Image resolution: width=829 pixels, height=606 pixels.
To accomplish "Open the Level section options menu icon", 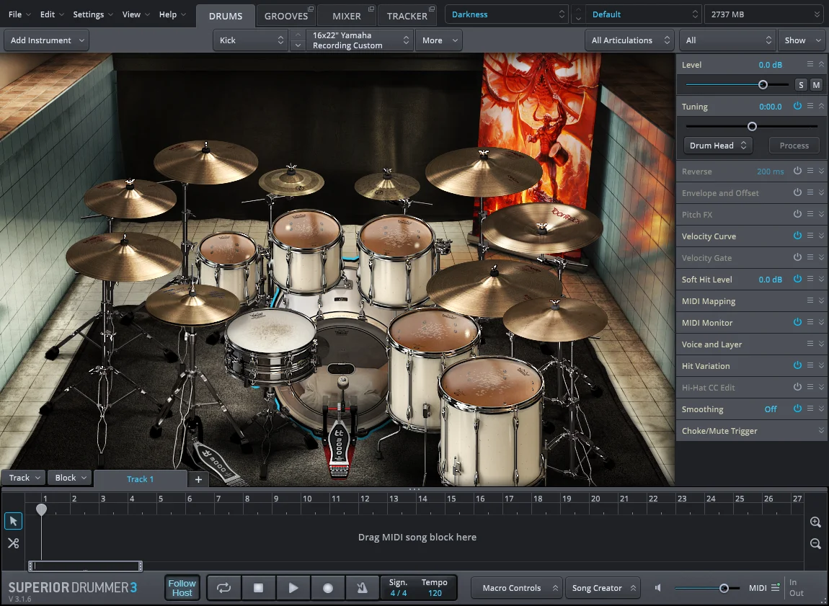I will 810,64.
